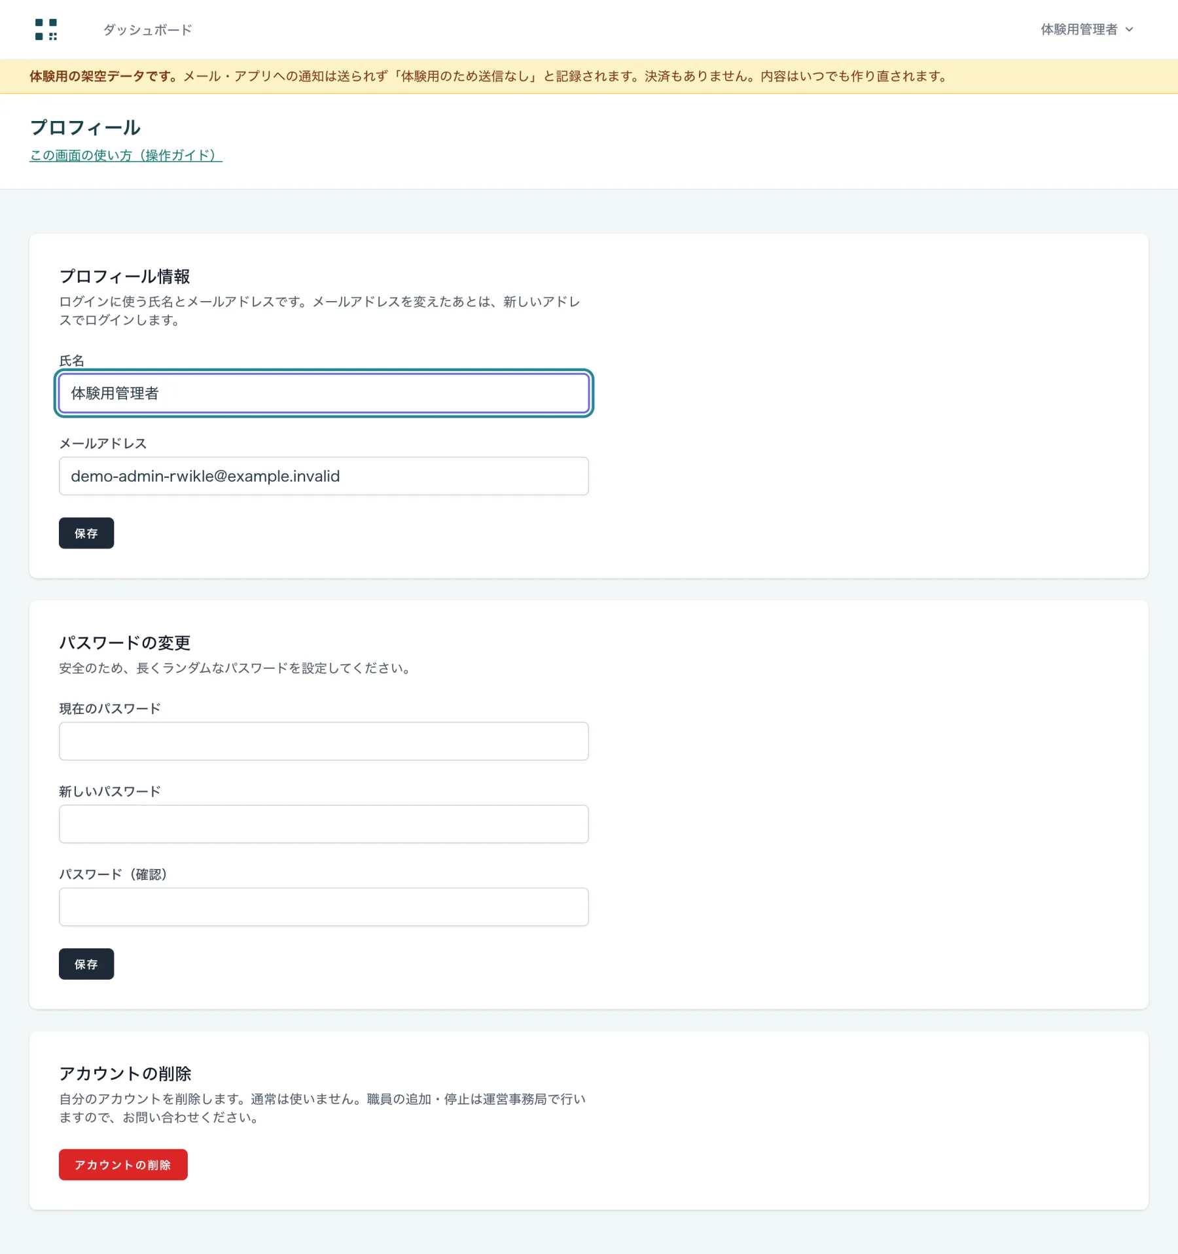The width and height of the screenshot is (1178, 1254).
Task: Click the 安全のため、長くランダムな description text
Action: (237, 668)
